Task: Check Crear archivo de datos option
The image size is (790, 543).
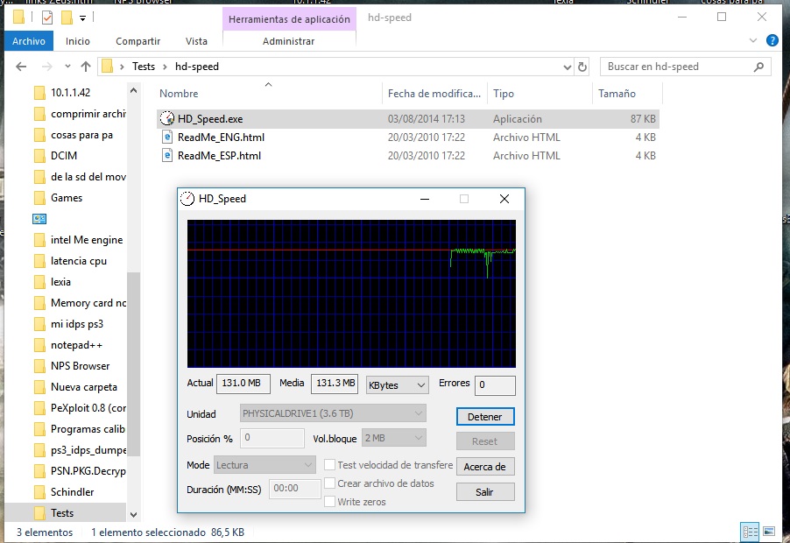Action: 329,483
